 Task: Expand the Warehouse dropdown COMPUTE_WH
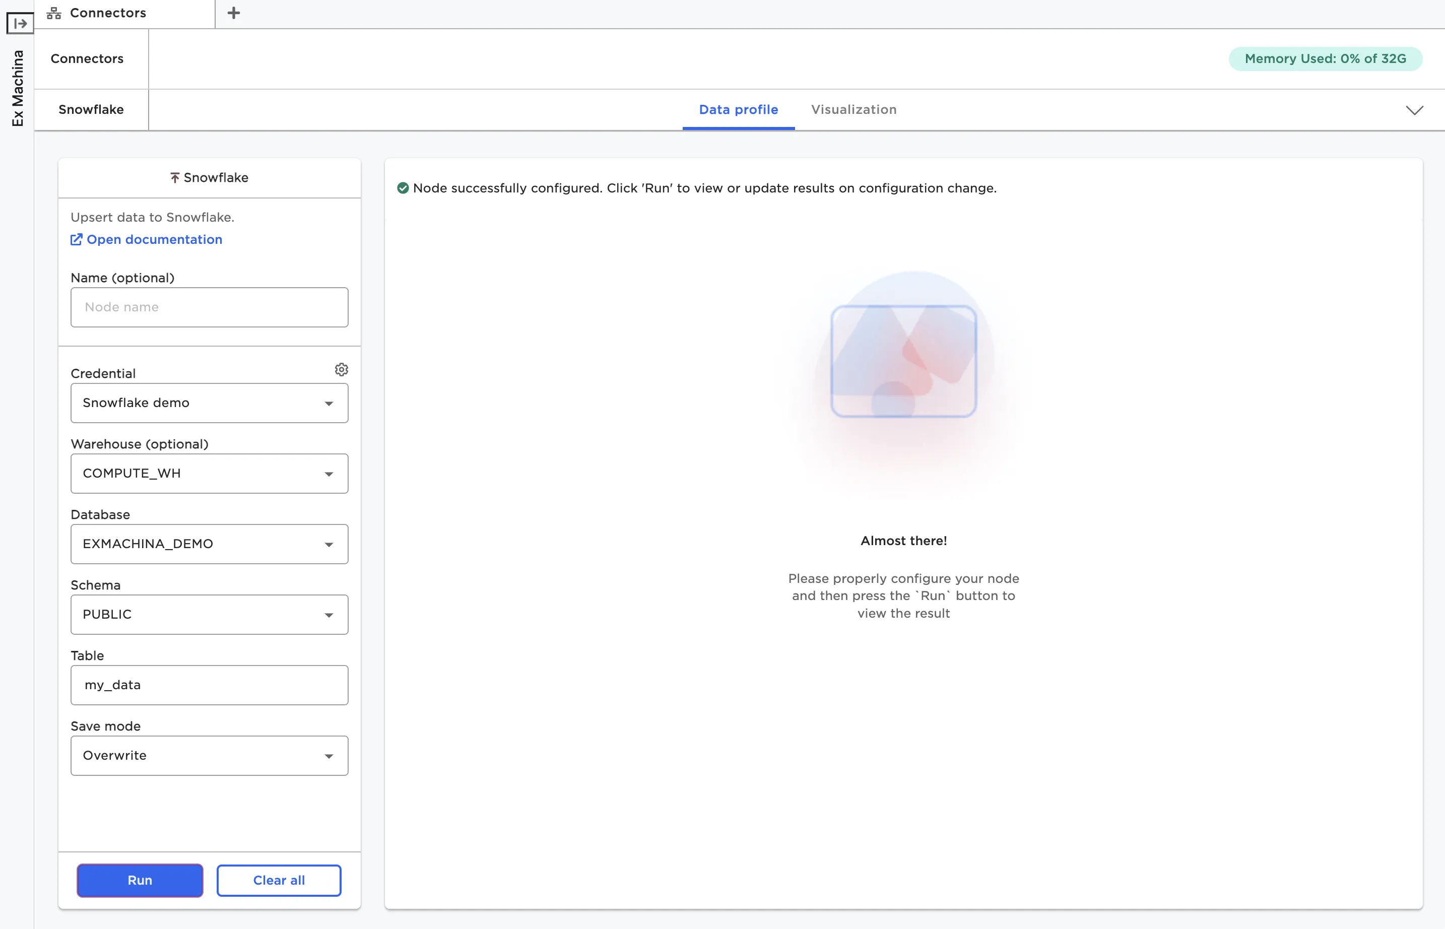click(x=209, y=474)
